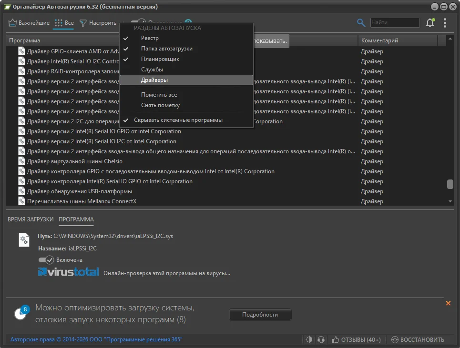Toggle the light/dark theme icon
This screenshot has height=348, width=460.
click(x=308, y=339)
